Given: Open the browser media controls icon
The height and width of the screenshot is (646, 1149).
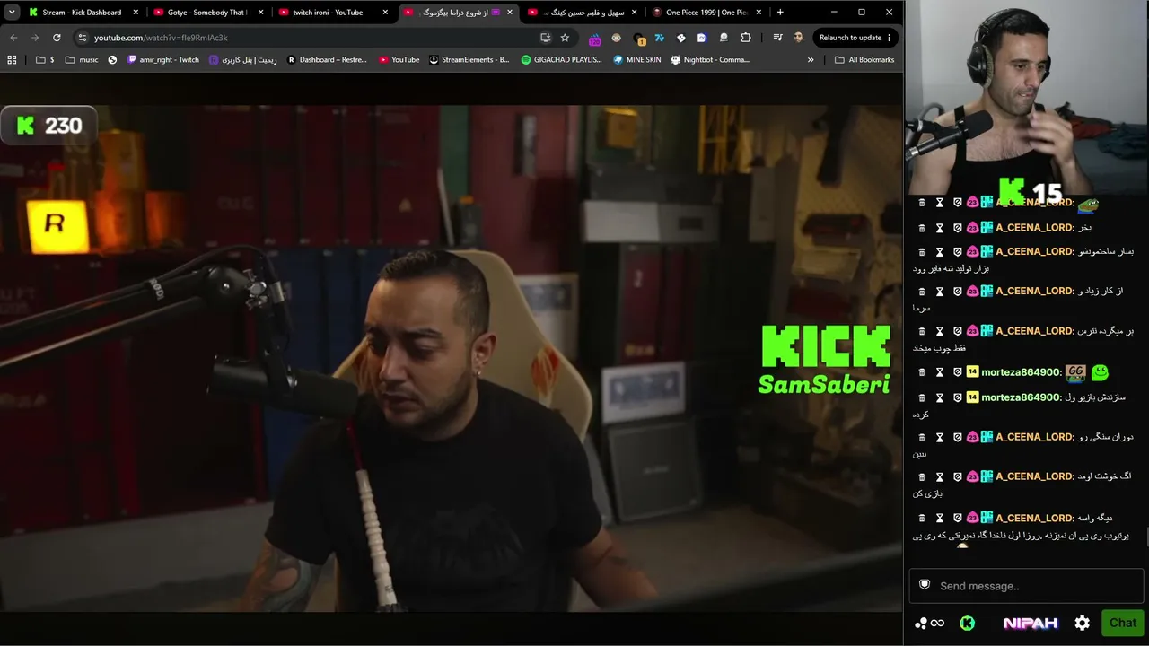Looking at the screenshot, I should coord(777,38).
